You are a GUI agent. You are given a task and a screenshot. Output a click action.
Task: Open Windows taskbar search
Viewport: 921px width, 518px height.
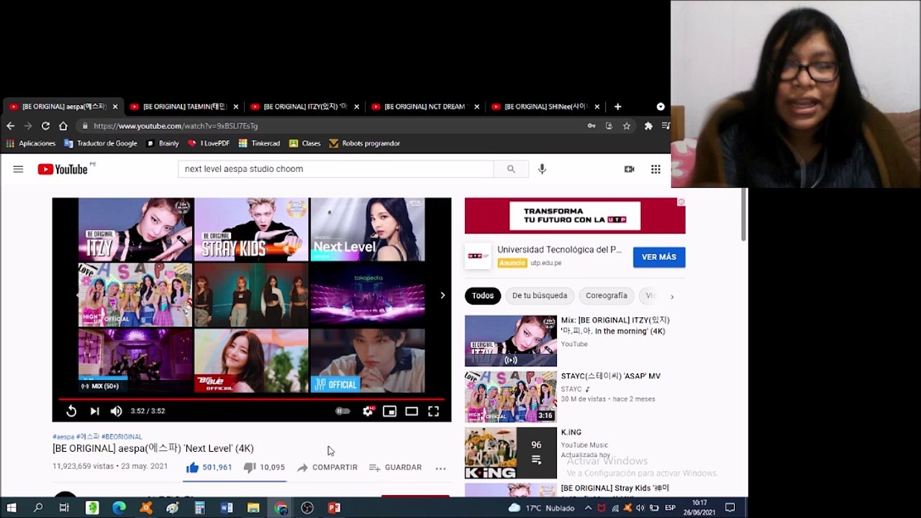coord(38,508)
